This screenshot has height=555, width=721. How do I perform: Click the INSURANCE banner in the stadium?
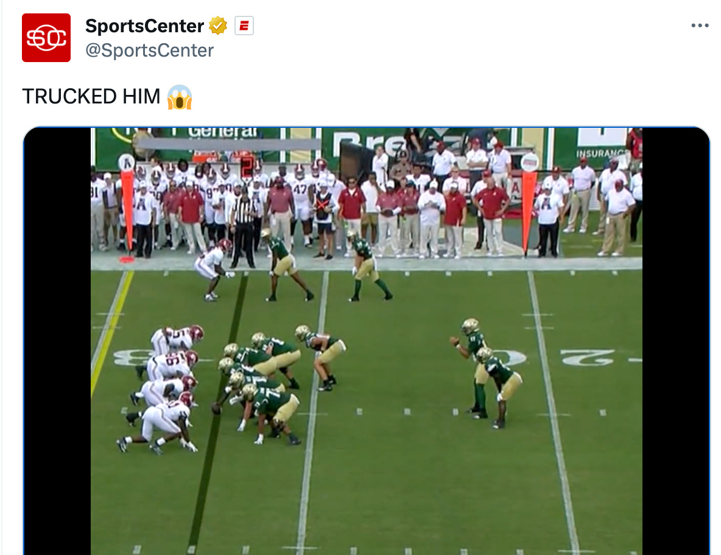tap(601, 153)
